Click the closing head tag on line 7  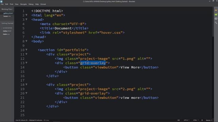(38, 37)
